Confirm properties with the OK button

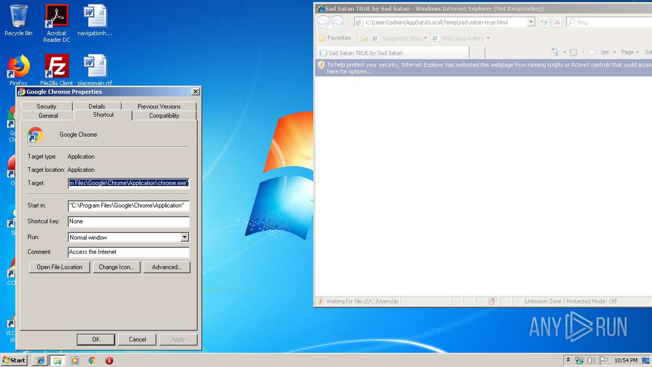coord(96,339)
